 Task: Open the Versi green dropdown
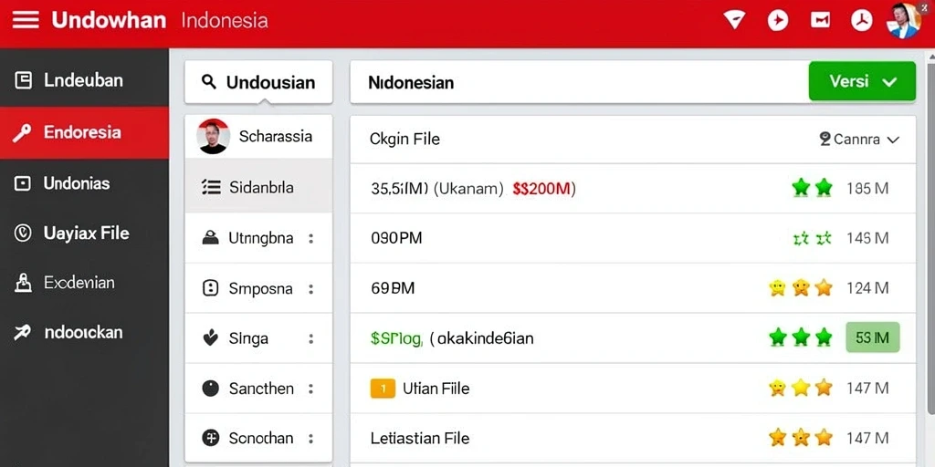coord(862,81)
